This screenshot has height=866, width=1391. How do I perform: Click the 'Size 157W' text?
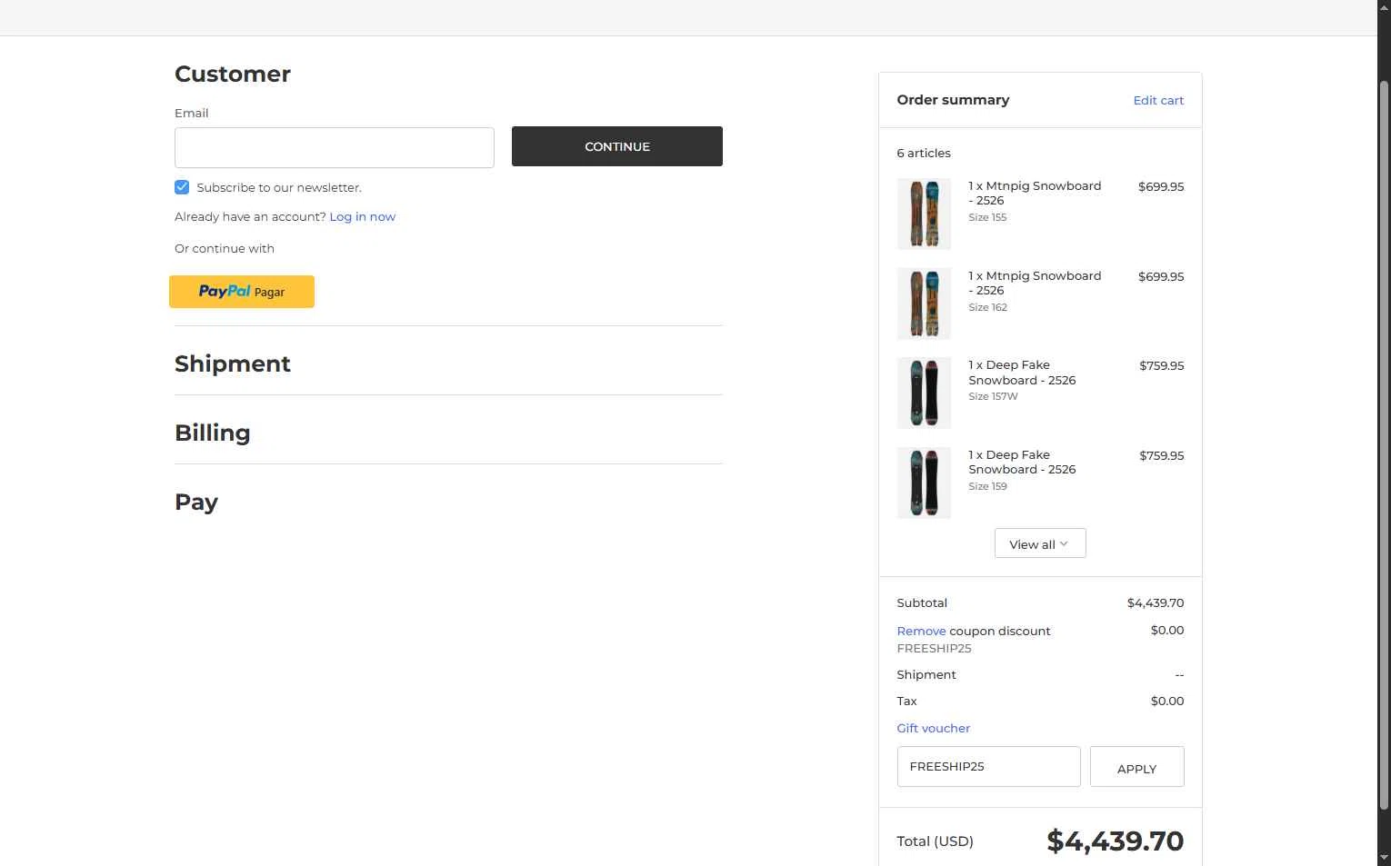pos(993,396)
